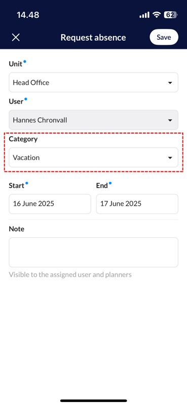This screenshot has width=187, height=406.
Task: Tap the battery level indicator
Action: click(x=170, y=15)
